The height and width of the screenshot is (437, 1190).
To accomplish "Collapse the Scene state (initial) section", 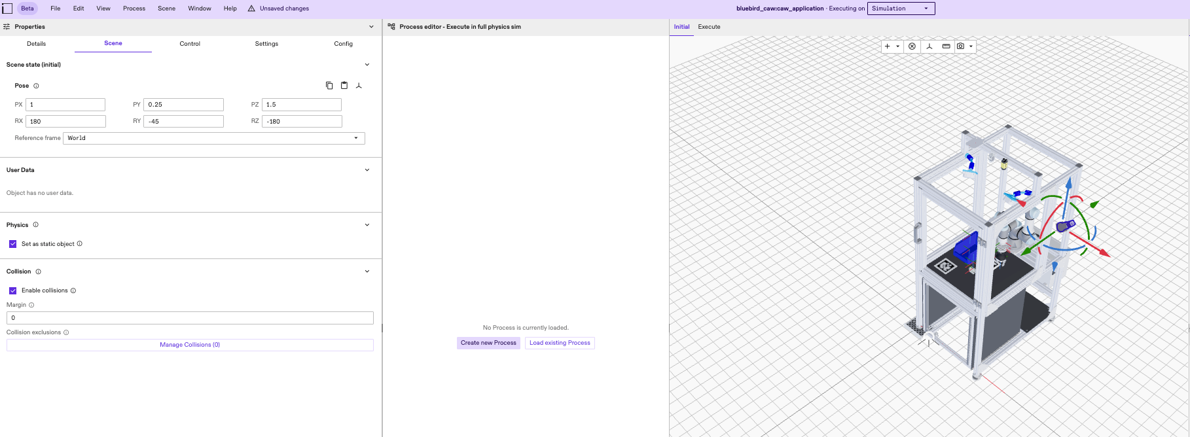I will coord(367,65).
